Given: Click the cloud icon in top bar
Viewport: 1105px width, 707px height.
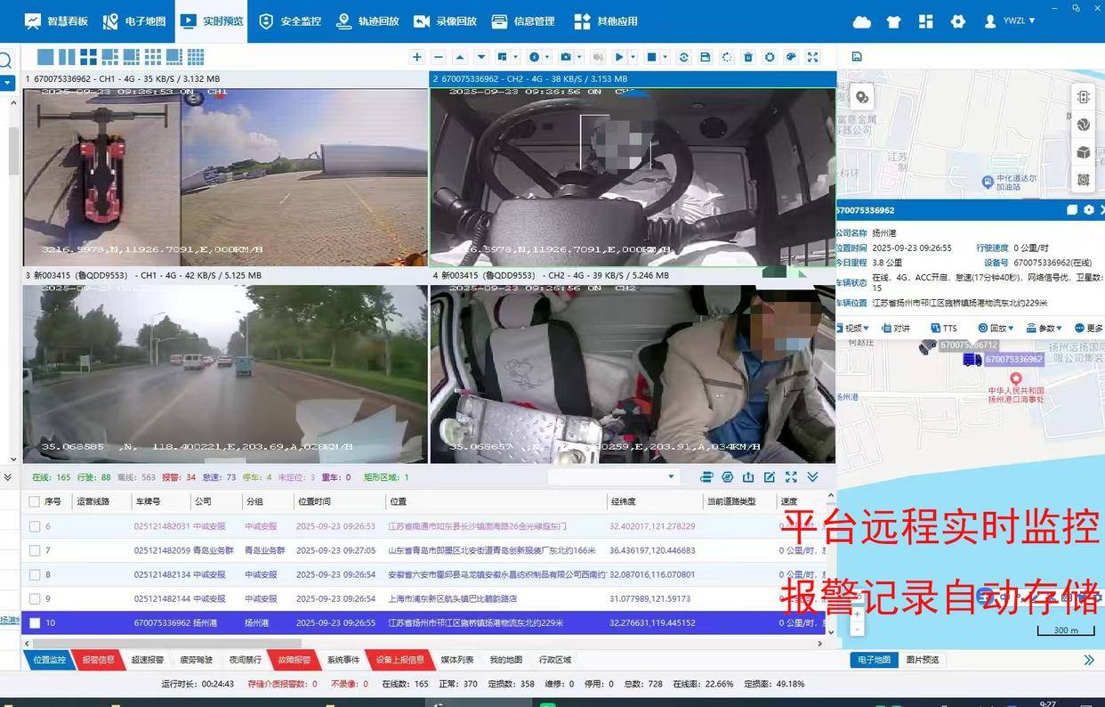Looking at the screenshot, I should click(861, 21).
